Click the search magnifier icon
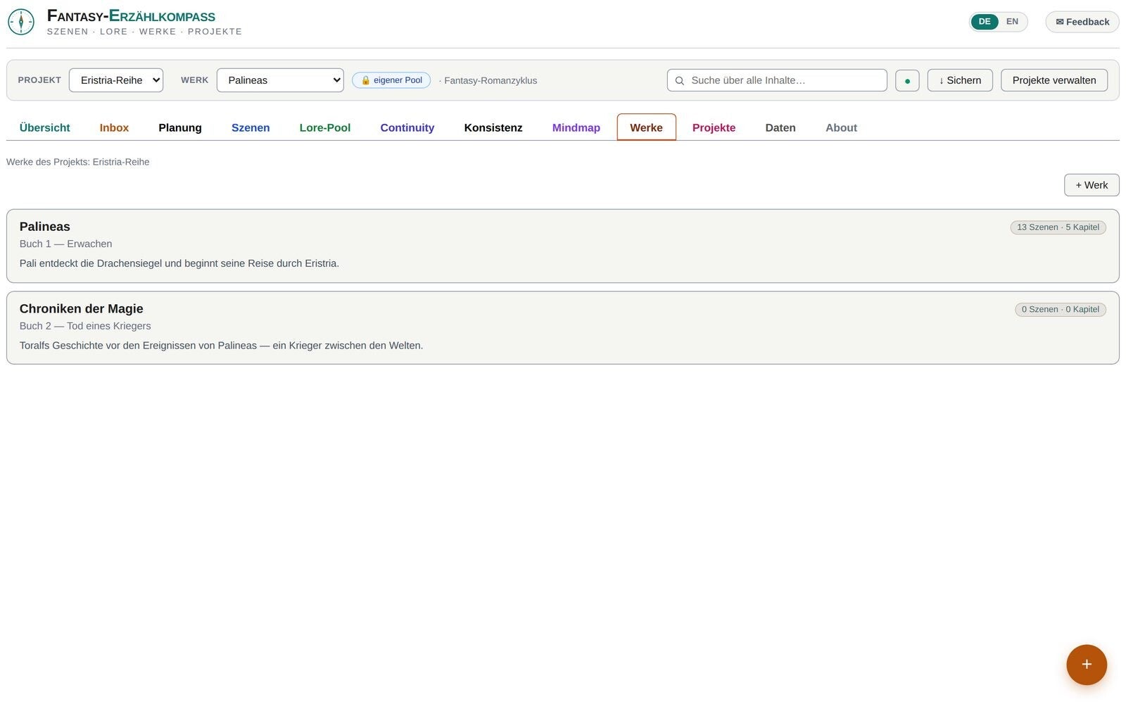 pyautogui.click(x=680, y=81)
